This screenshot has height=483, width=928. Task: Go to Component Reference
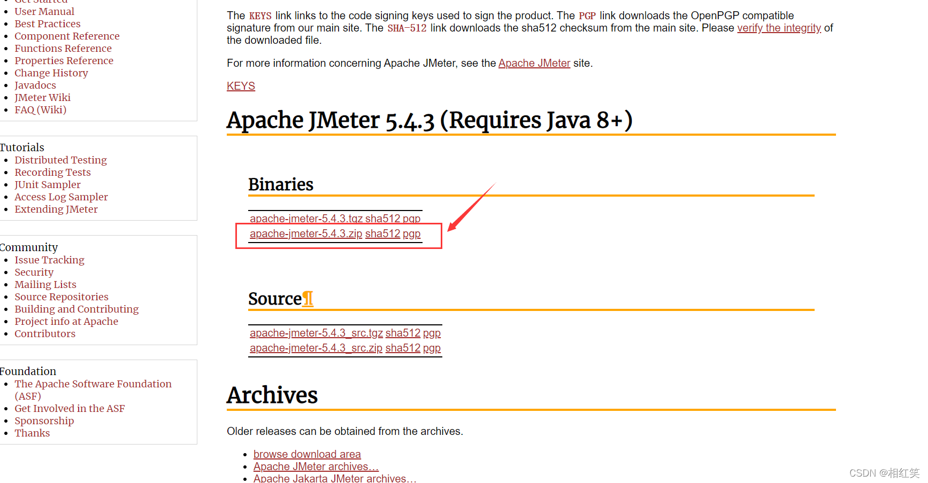(x=67, y=36)
